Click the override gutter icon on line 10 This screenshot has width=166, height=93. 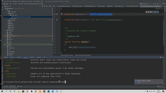tap(57, 14)
